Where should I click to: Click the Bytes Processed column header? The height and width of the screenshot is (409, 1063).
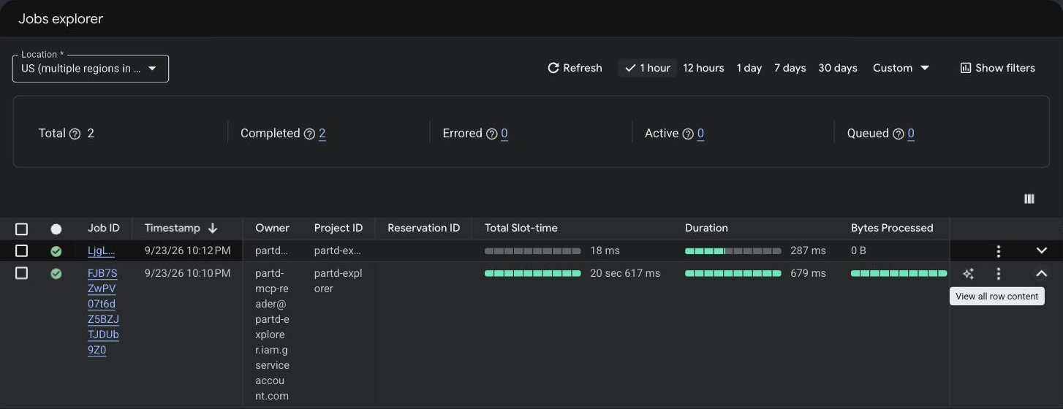tap(892, 228)
